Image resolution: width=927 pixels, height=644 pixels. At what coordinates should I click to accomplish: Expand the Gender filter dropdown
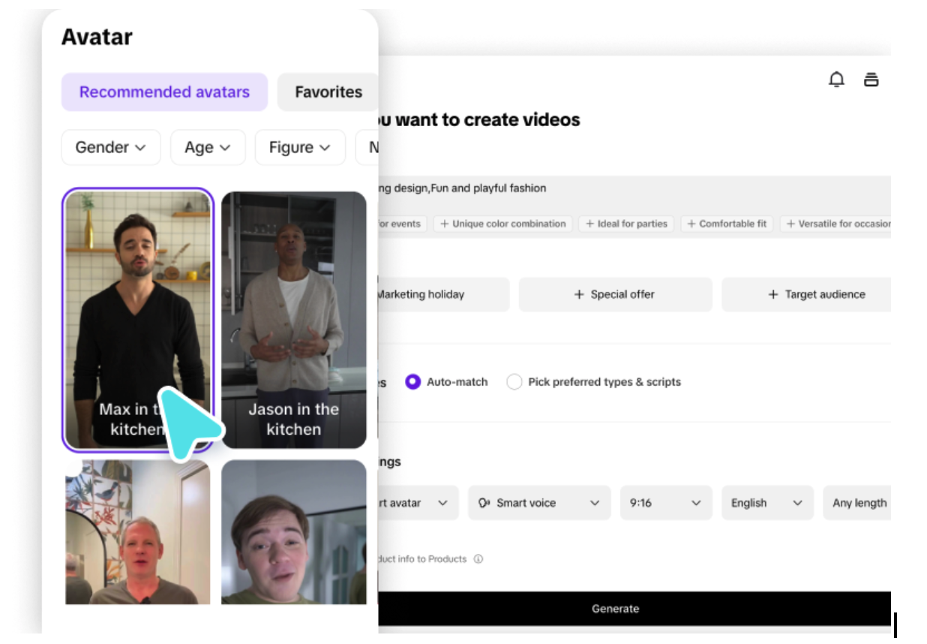110,148
